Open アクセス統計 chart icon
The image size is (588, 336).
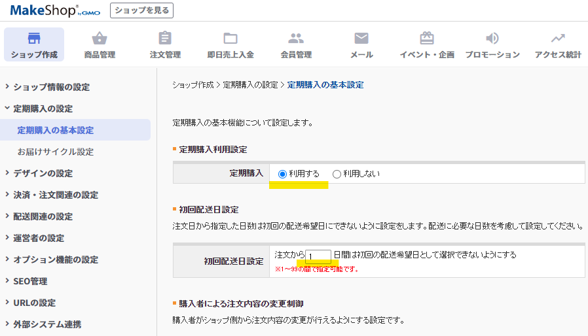(558, 38)
